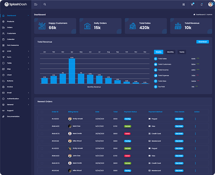This screenshot has height=175, width=215.
Task: Open the search magnifier icon
Action: (45, 4)
